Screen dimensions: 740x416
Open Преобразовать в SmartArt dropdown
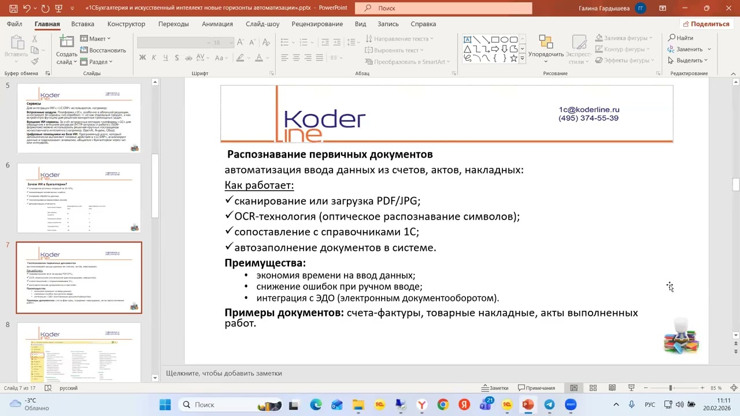point(408,62)
